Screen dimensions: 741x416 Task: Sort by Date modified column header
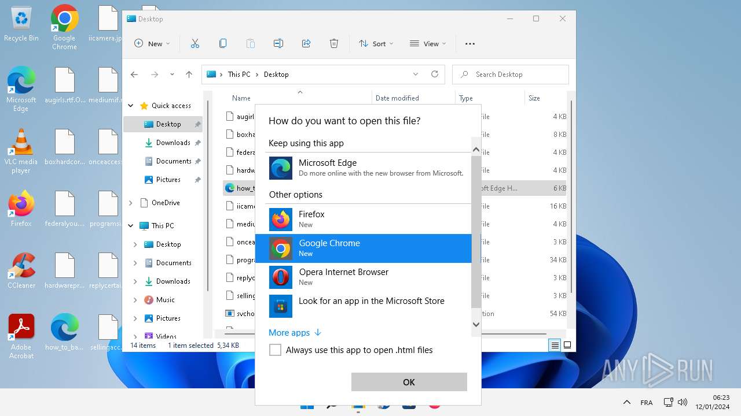coord(413,98)
